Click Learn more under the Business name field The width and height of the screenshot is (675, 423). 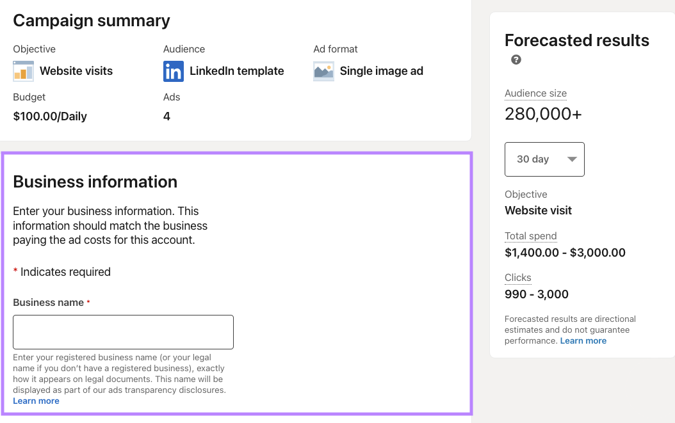(x=36, y=401)
